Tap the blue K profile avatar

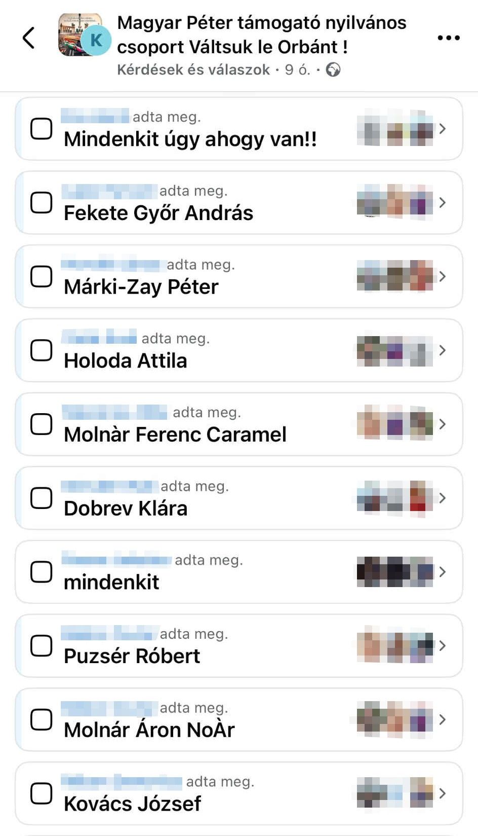click(96, 40)
